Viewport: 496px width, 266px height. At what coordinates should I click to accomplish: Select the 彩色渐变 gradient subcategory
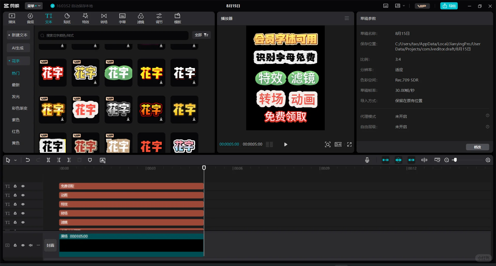20,108
